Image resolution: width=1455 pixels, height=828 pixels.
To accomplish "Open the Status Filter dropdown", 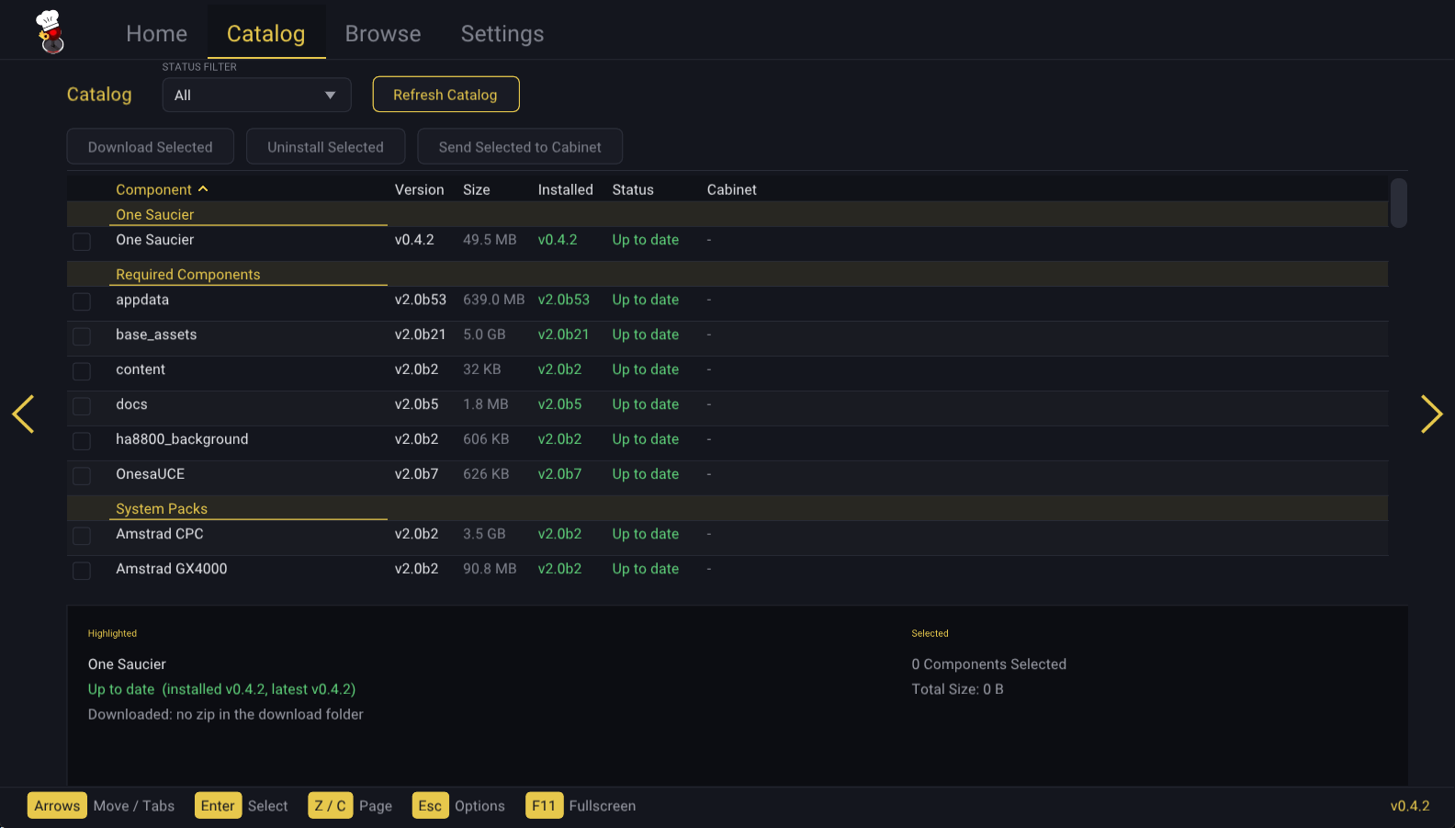I will [x=256, y=95].
